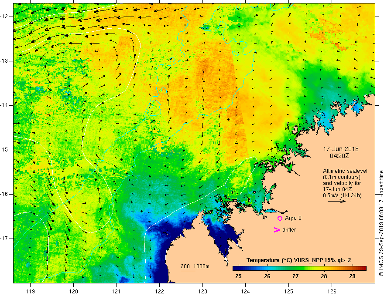
Task: Click the longitude '125' axis label
Action: [x=289, y=291]
